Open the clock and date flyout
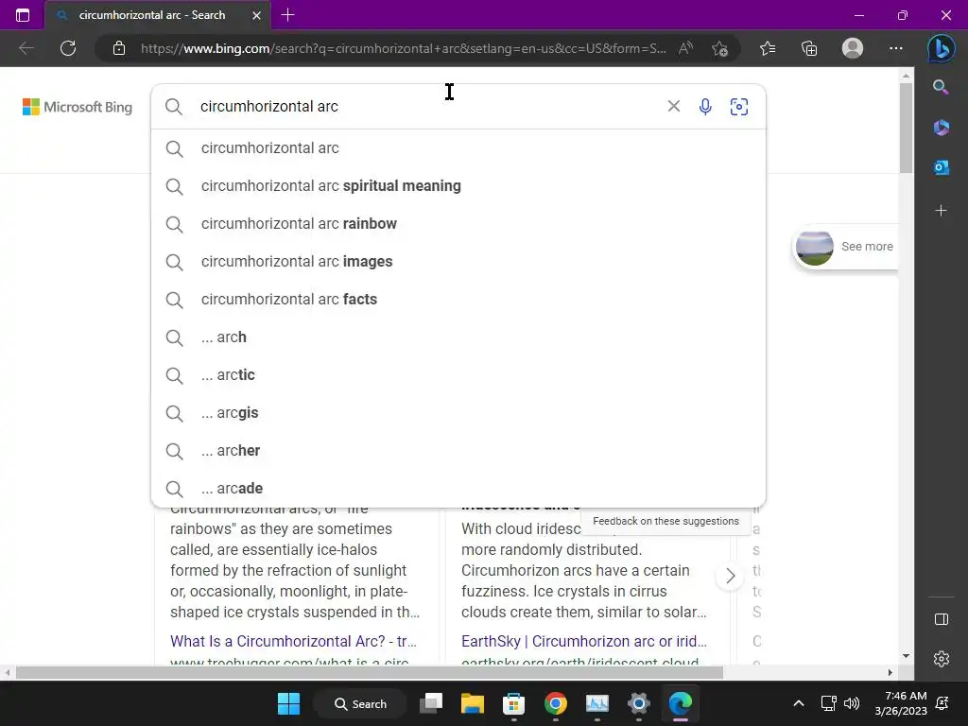Image resolution: width=968 pixels, height=726 pixels. click(901, 703)
